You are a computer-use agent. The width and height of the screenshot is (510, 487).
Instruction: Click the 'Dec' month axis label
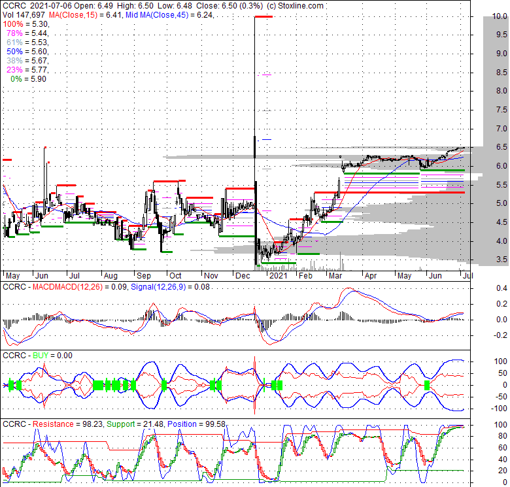pos(243,276)
